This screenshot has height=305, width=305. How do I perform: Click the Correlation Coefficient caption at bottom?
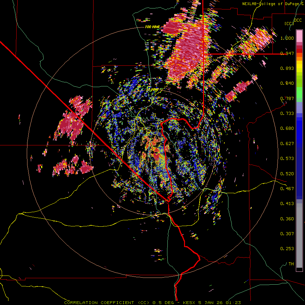coord(152,303)
